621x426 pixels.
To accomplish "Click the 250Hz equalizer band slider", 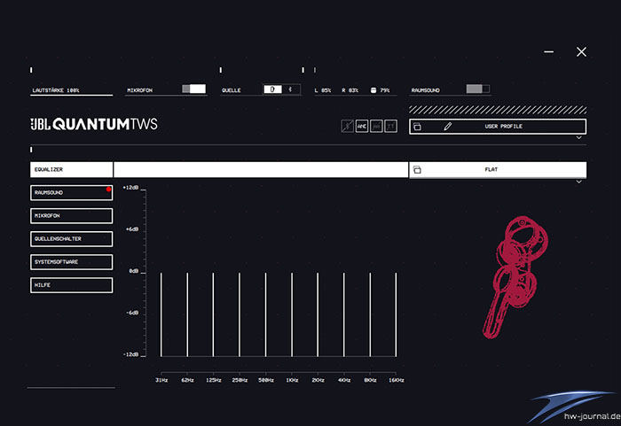I will (x=240, y=314).
